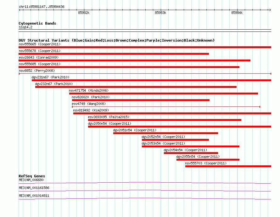280x217 pixels.
Task: Click the dgv232n67 (Park2010) label
Action: tap(54, 84)
